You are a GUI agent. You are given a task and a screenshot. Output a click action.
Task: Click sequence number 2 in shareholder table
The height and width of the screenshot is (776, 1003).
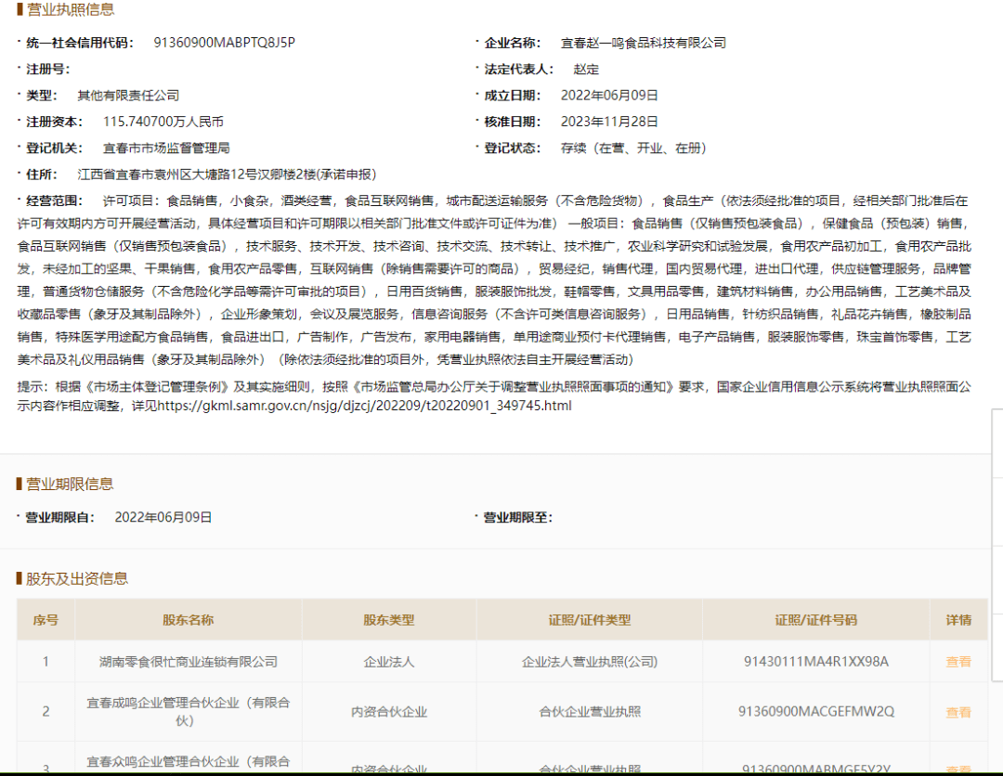(x=46, y=712)
